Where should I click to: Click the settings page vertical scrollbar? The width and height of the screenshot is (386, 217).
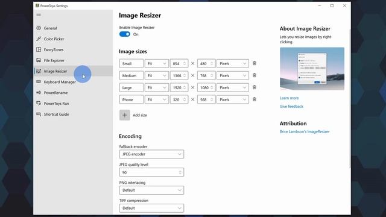(350, 98)
